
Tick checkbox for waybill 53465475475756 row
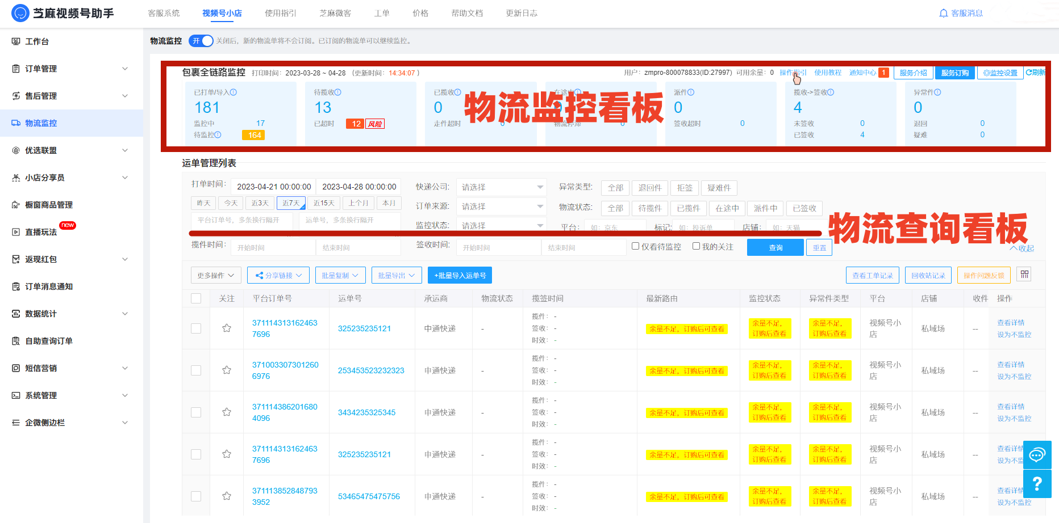pyautogui.click(x=196, y=496)
